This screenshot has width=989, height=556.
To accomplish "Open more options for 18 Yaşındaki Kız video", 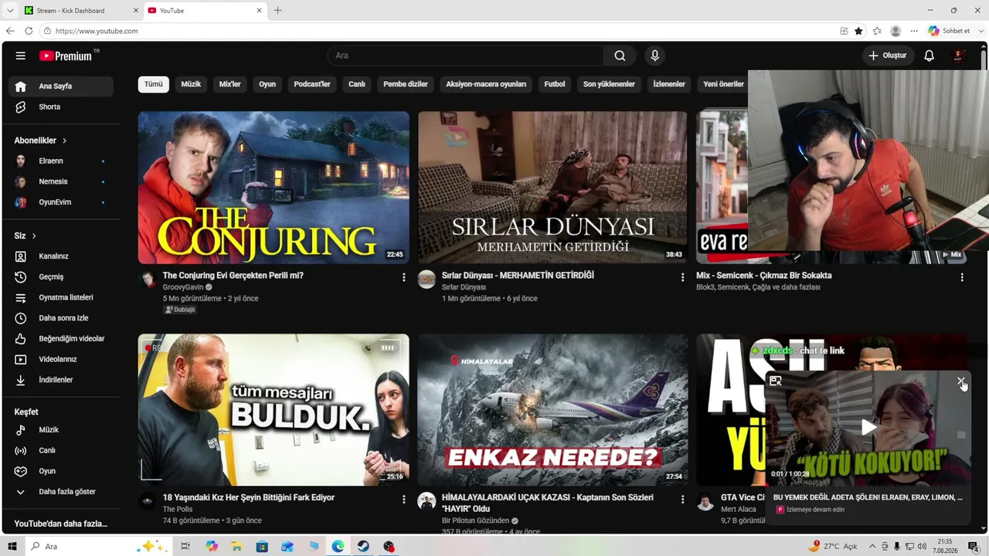I will click(x=403, y=500).
